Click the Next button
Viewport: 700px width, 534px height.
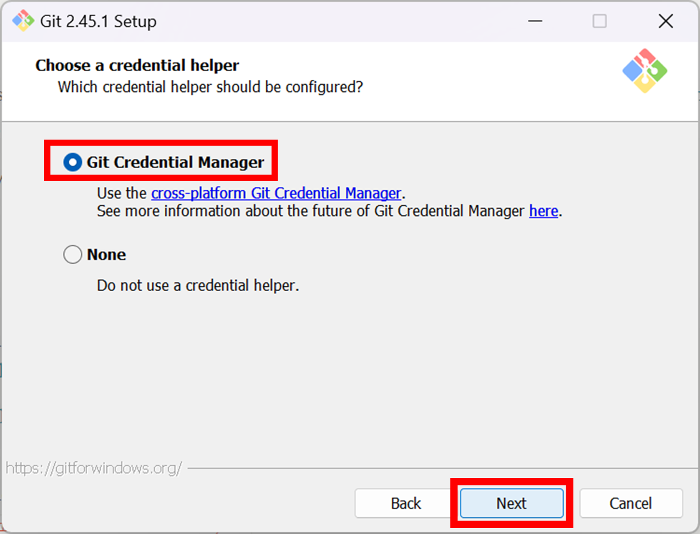512,503
